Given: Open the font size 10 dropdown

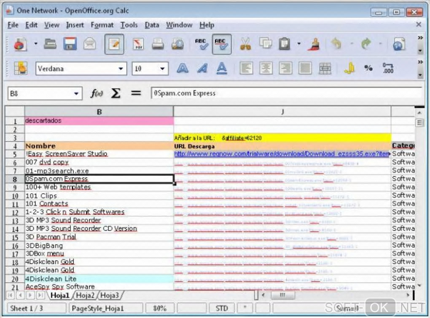Looking at the screenshot, I should (x=162, y=69).
